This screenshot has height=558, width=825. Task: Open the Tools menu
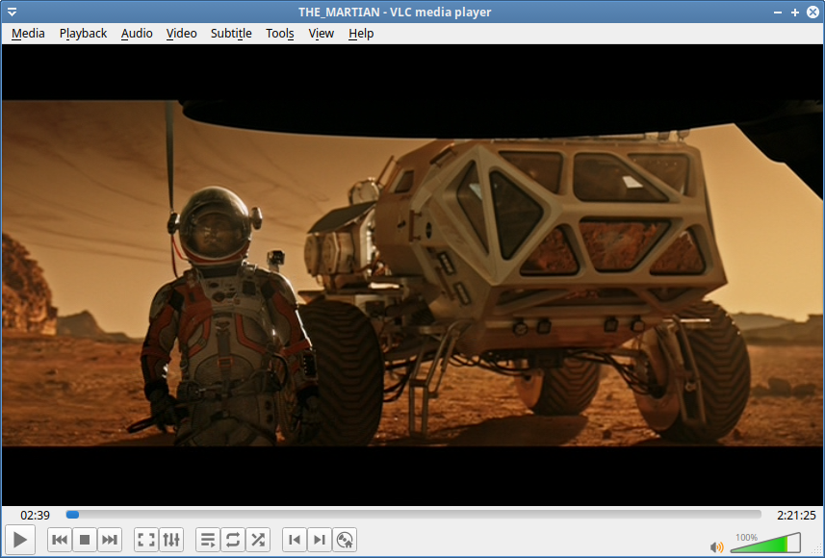[279, 33]
